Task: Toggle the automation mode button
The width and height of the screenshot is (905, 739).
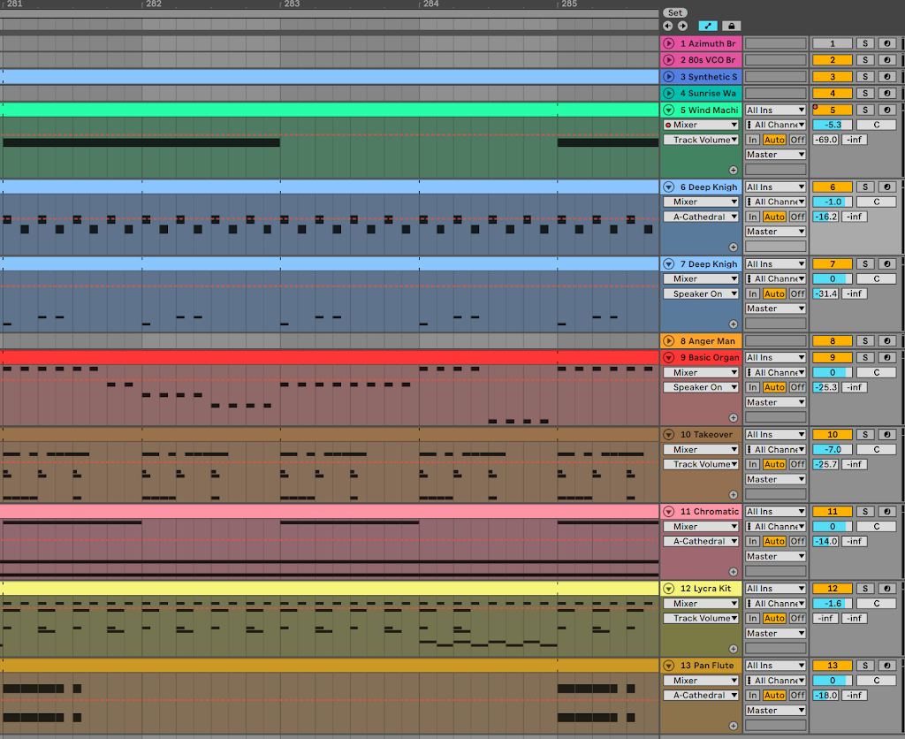Action: click(x=708, y=26)
